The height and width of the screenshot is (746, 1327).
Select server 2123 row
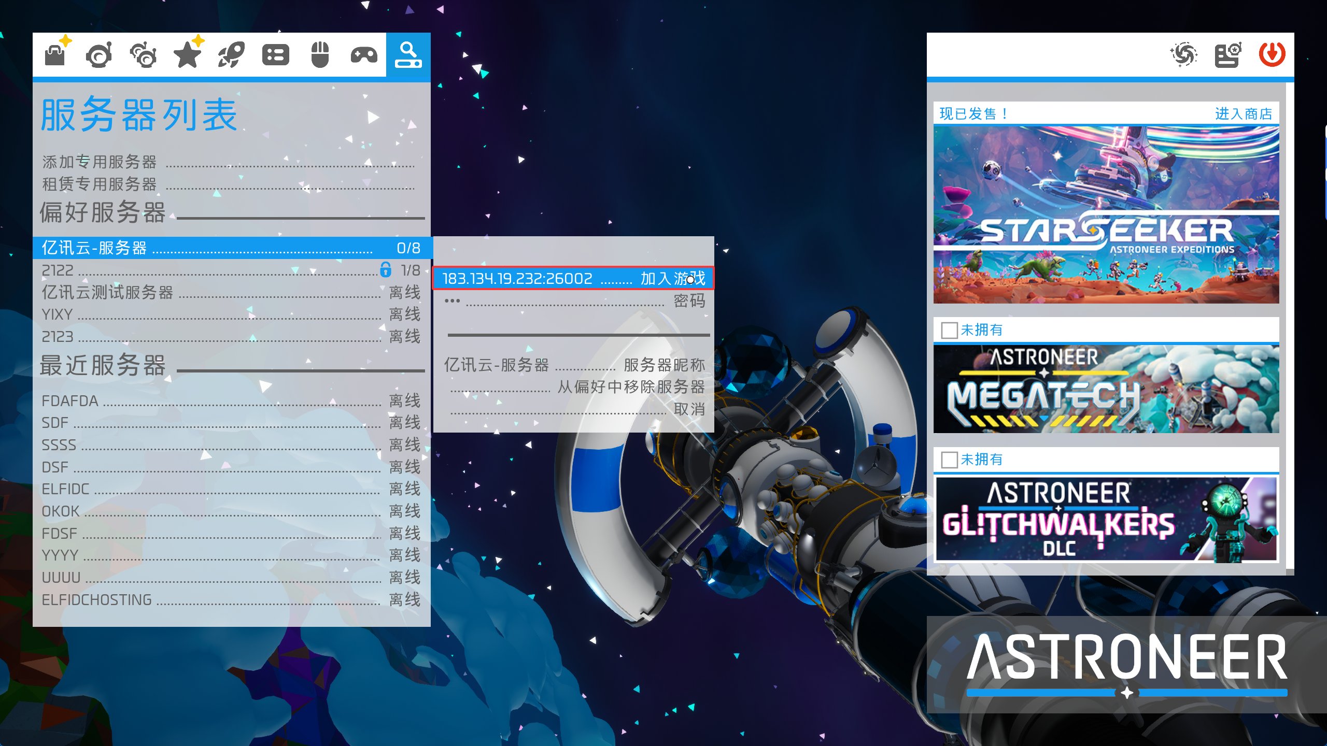tap(232, 336)
